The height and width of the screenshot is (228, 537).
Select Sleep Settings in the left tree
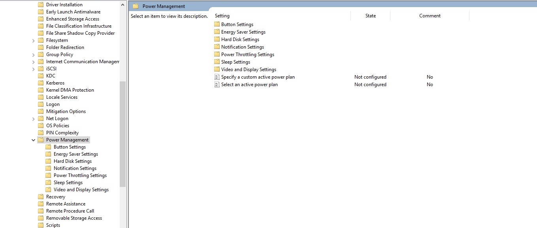pyautogui.click(x=68, y=183)
